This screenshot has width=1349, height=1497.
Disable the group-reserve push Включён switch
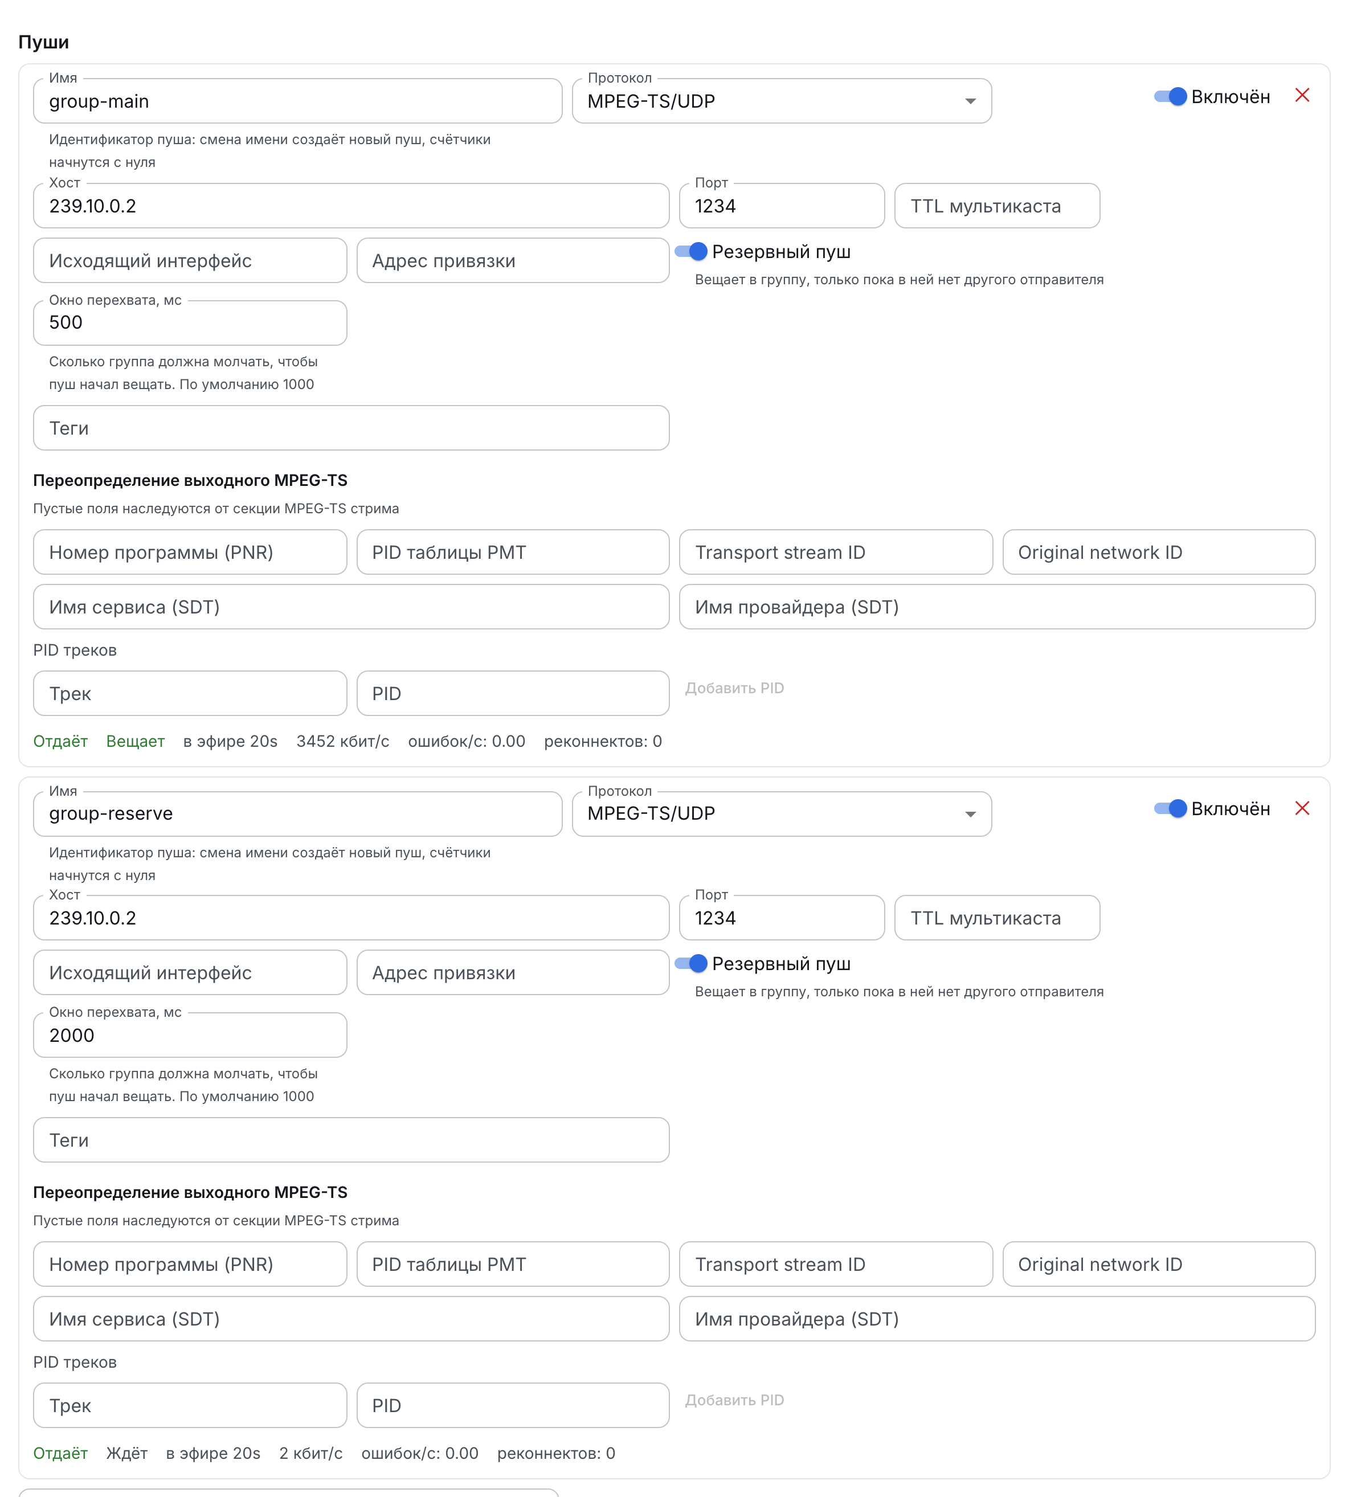1170,808
